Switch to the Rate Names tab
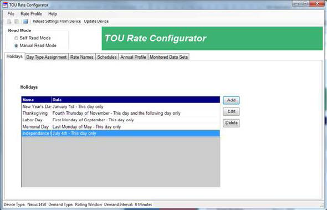 point(82,57)
